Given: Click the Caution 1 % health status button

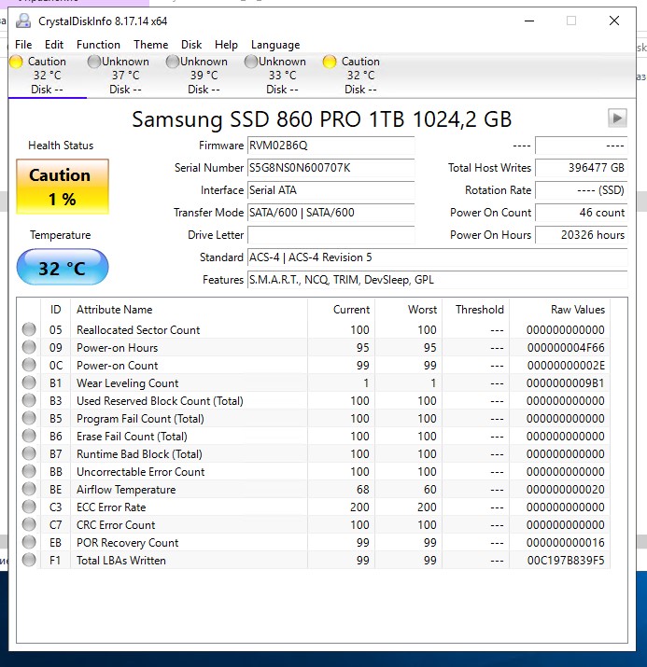Looking at the screenshot, I should pyautogui.click(x=63, y=187).
